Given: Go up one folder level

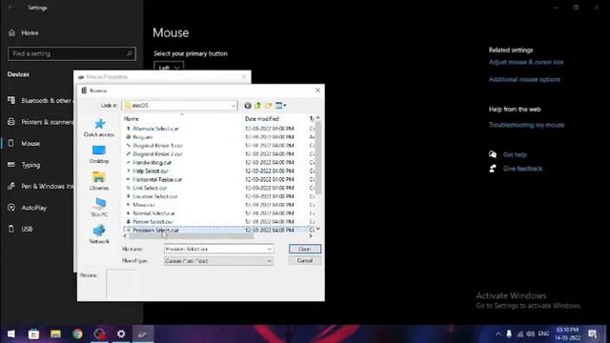Looking at the screenshot, I should 257,106.
